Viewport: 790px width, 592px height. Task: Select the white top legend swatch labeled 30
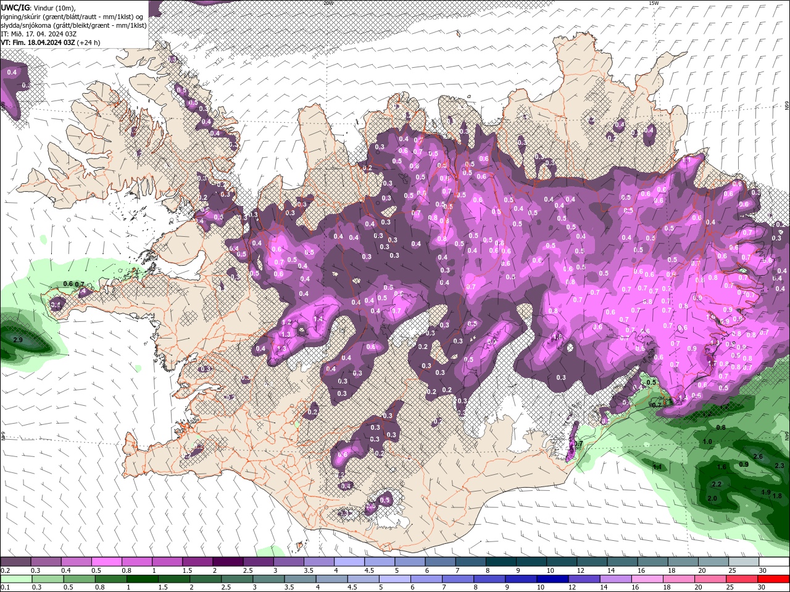click(773, 562)
